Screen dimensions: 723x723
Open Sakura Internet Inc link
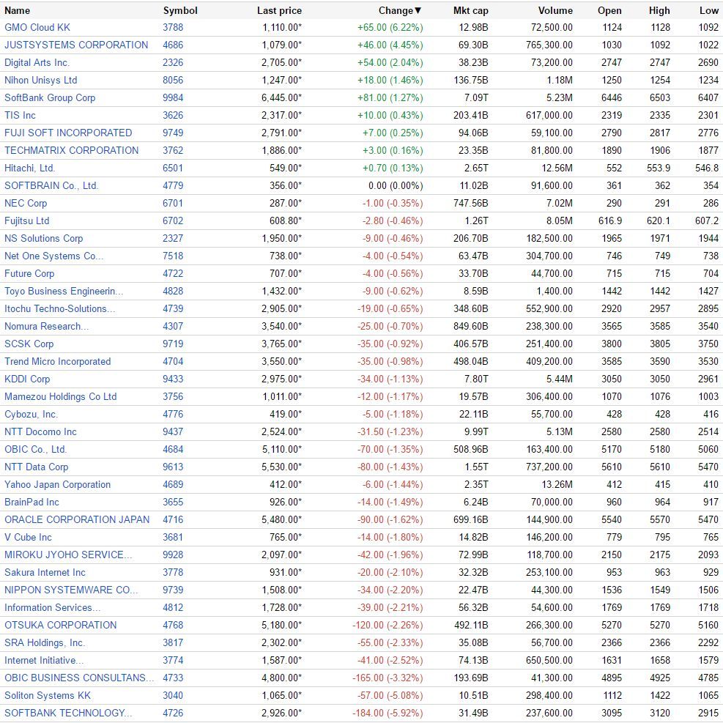click(x=45, y=572)
